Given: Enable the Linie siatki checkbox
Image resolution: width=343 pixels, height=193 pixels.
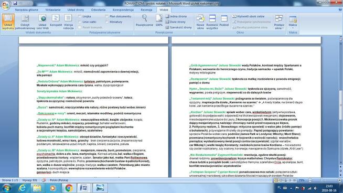Looking at the screenshot, I should point(80,22).
